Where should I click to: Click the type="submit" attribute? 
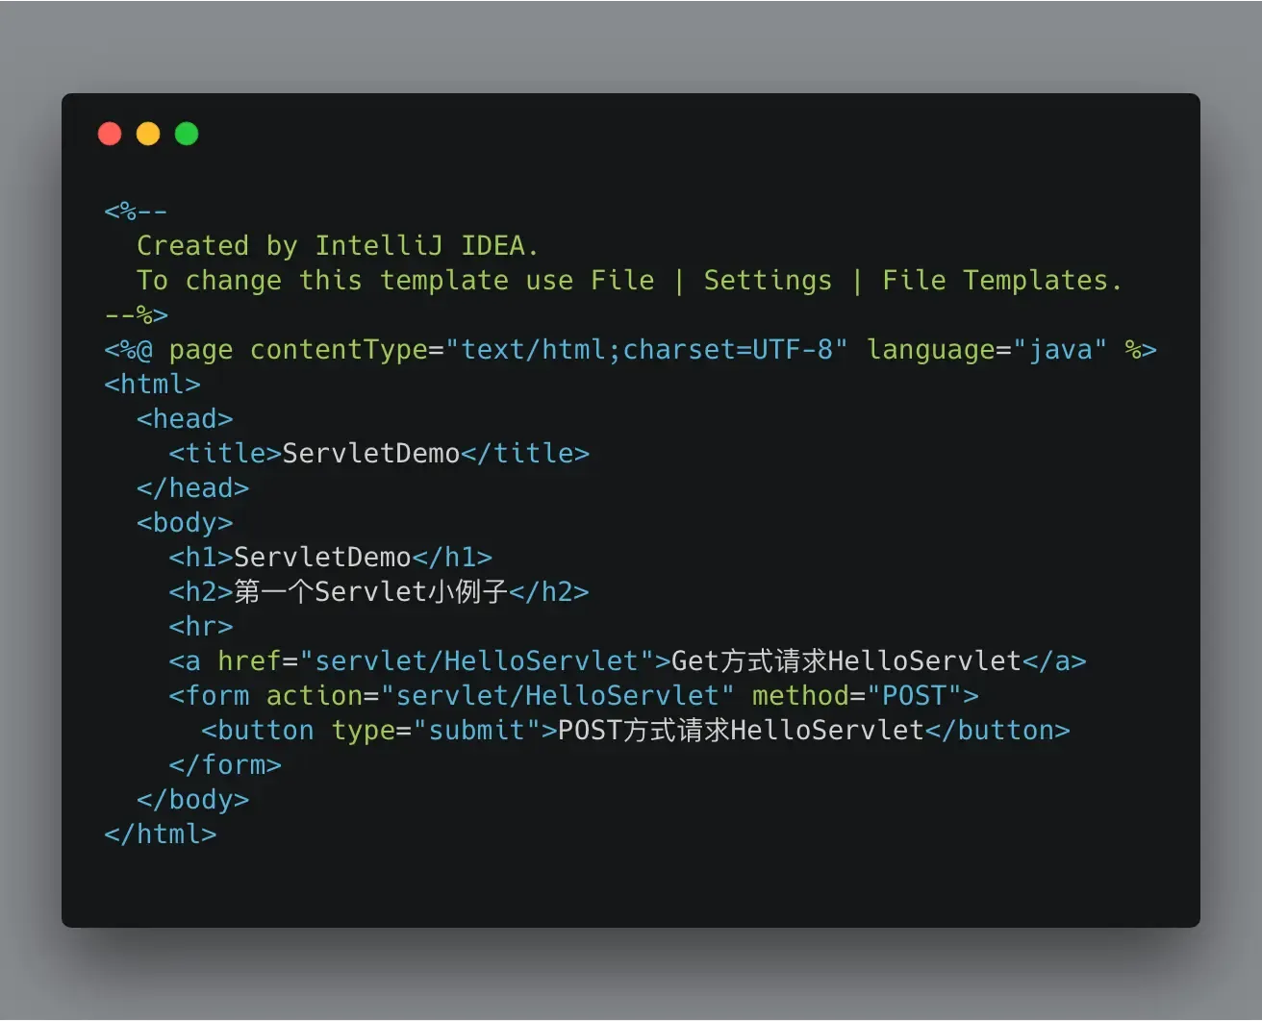[x=436, y=731]
